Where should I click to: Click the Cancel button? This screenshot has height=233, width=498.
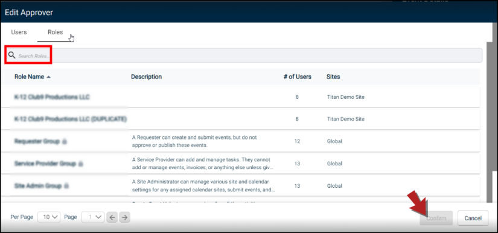(473, 218)
